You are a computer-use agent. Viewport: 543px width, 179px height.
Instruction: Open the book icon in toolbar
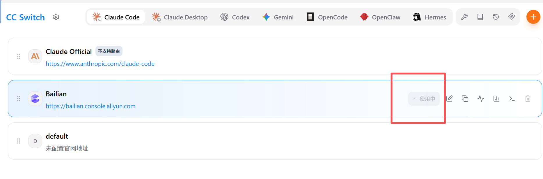pyautogui.click(x=480, y=17)
